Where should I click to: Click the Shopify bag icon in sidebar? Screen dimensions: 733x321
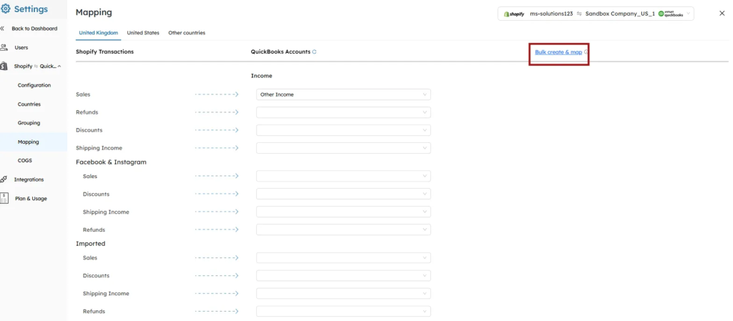[x=4, y=66]
